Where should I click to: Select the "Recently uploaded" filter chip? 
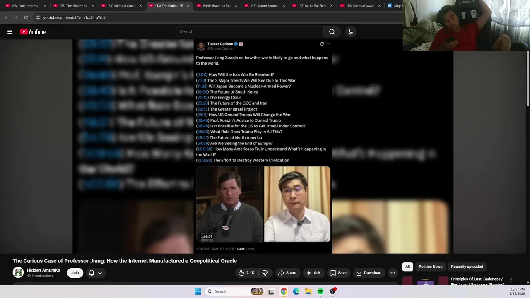click(467, 267)
